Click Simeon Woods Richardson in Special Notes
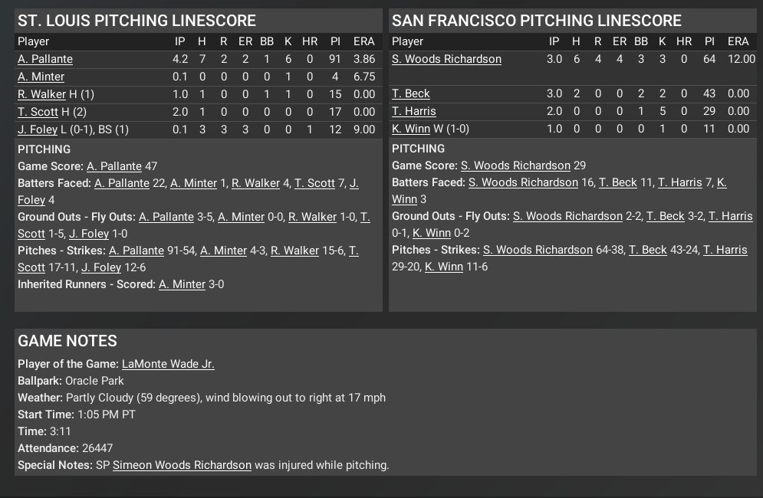 [x=182, y=465]
